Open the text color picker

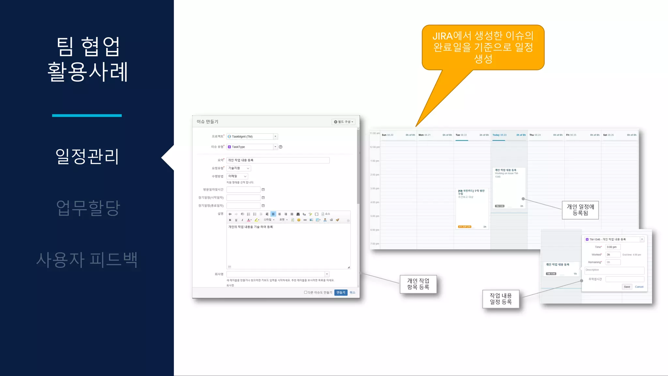249,220
